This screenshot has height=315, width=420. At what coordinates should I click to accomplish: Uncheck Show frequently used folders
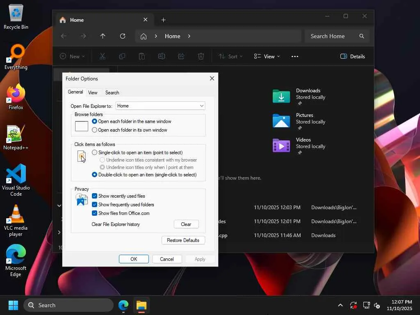pyautogui.click(x=95, y=205)
